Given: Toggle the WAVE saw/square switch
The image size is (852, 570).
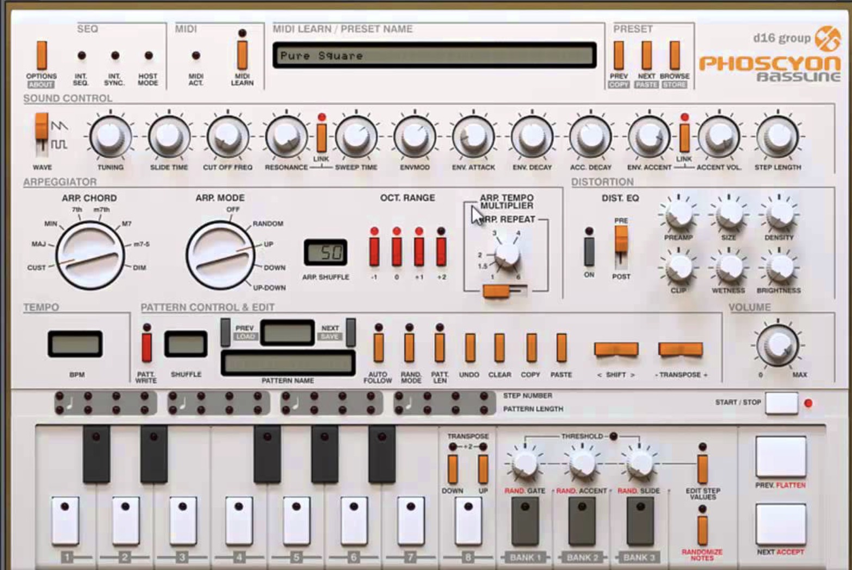Looking at the screenshot, I should point(41,132).
